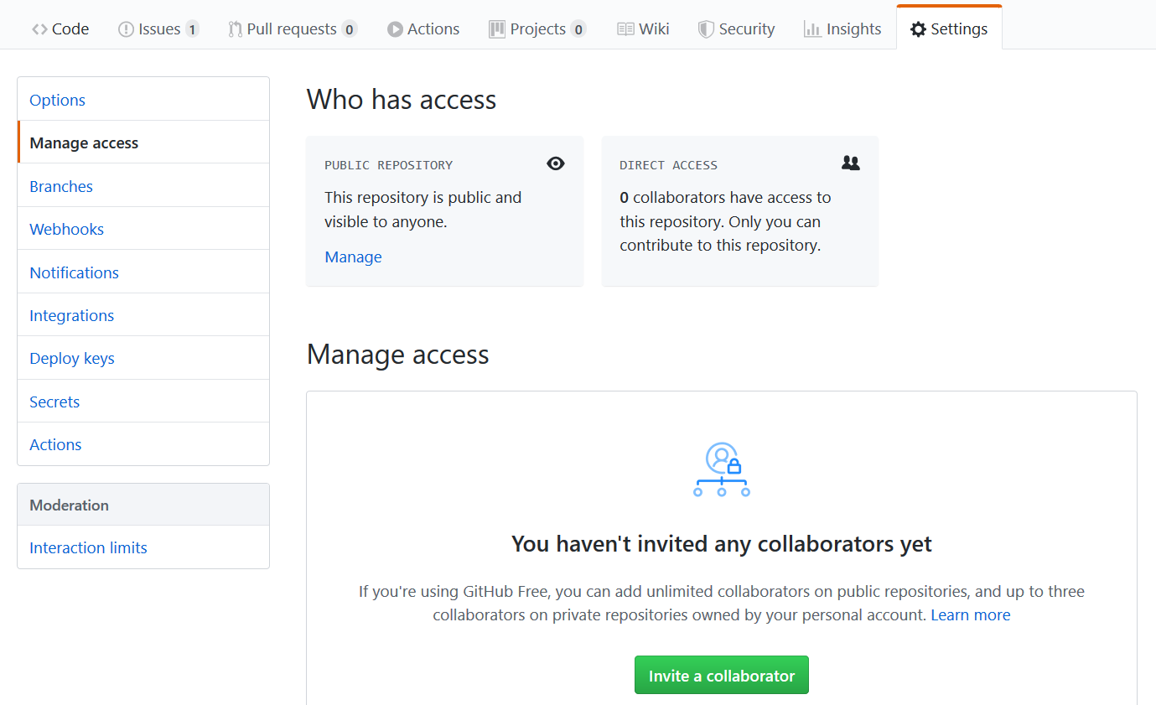1156x705 pixels.
Task: Open Webhooks settings
Action: pos(143,229)
